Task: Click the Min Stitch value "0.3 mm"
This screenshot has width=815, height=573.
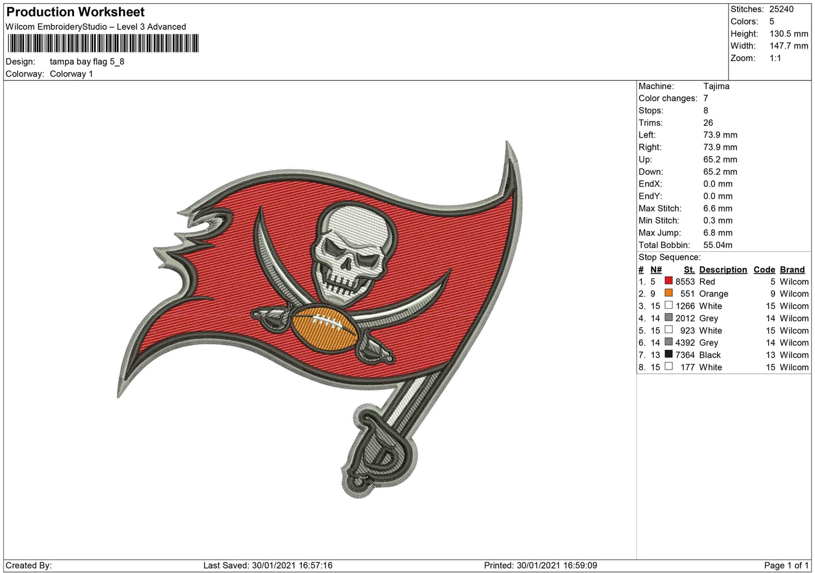Action: coord(718,221)
